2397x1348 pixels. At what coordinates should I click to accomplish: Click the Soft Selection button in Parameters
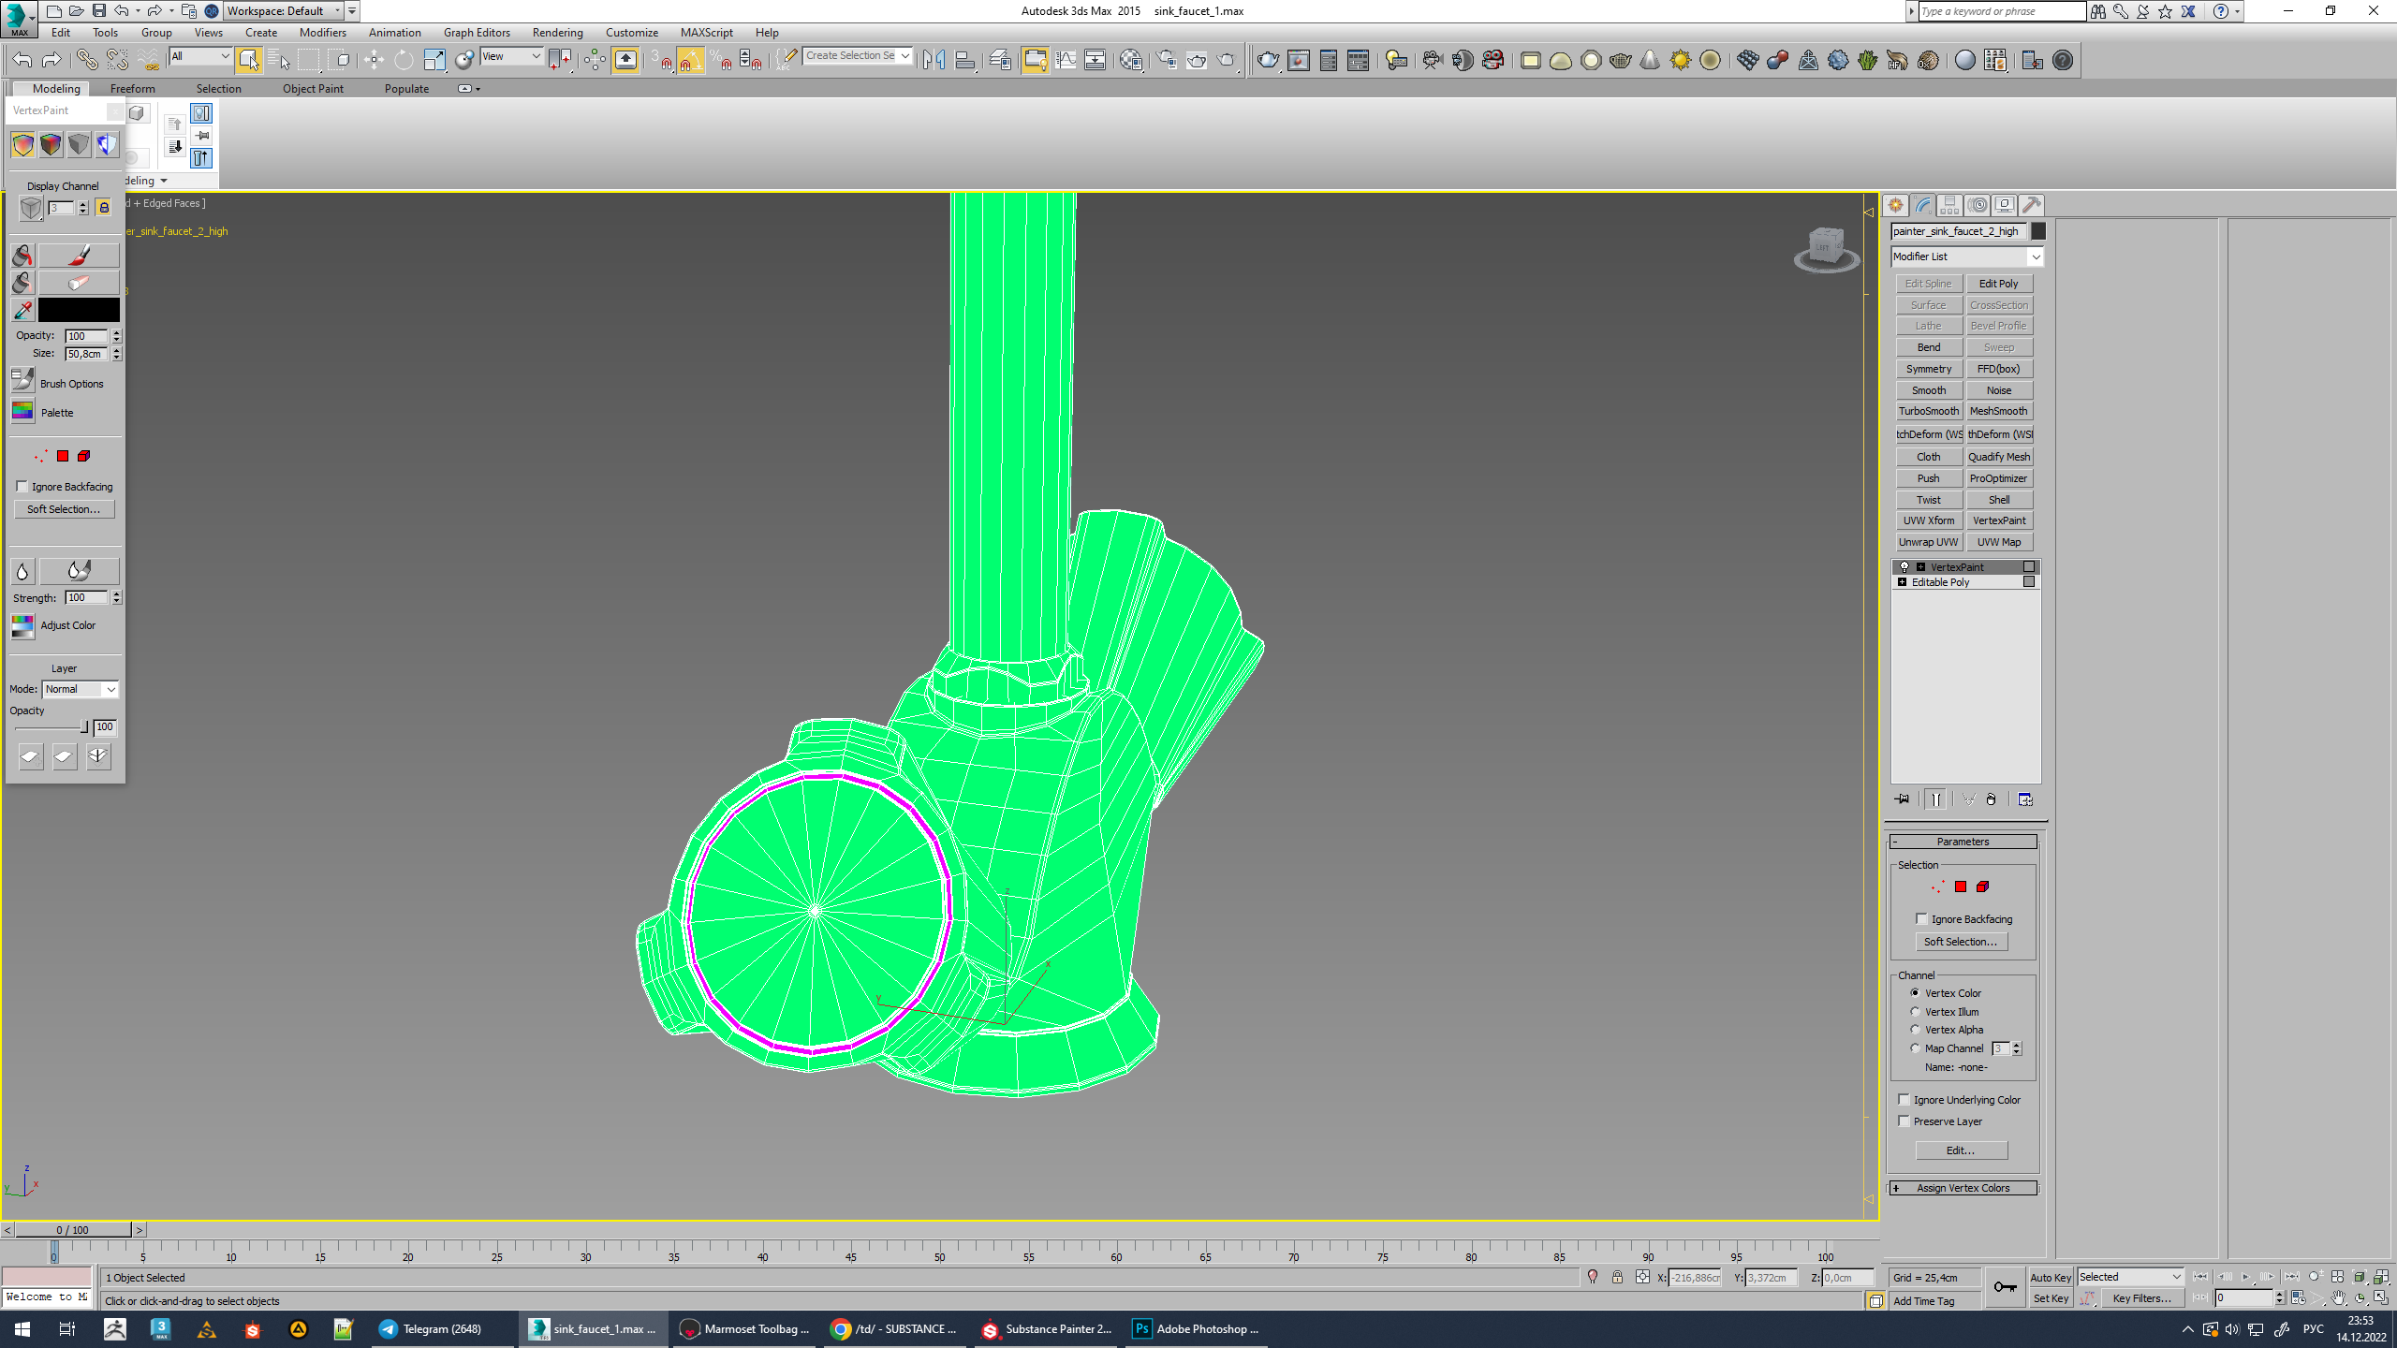coord(1961,942)
